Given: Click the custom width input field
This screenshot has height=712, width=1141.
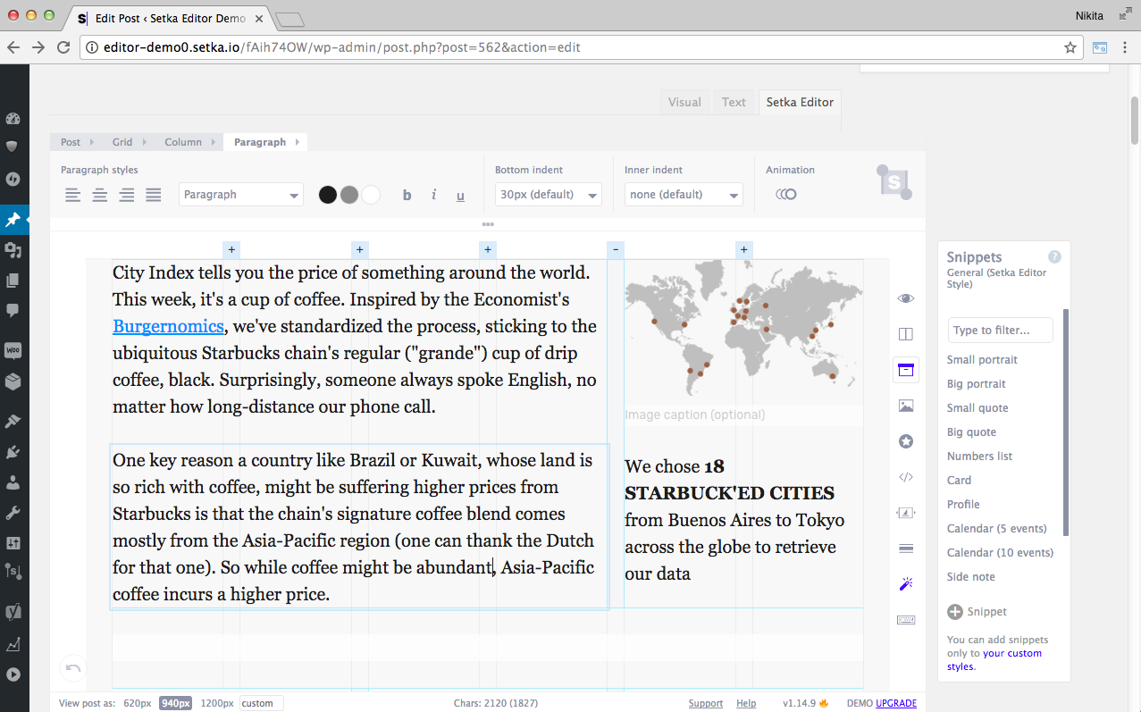Looking at the screenshot, I should pos(262,703).
